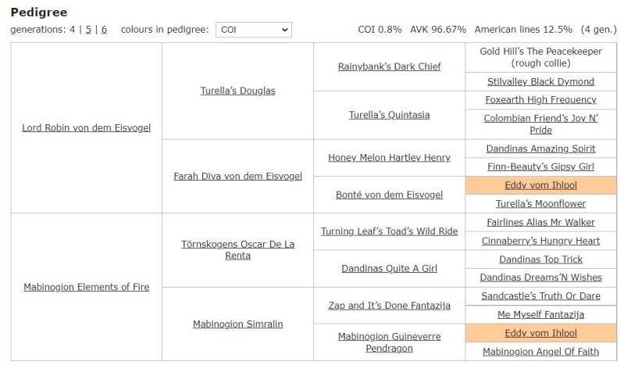Screen dimensions: 624x365
Task: Click Bonté von dem Eisvogel
Action: (389, 195)
